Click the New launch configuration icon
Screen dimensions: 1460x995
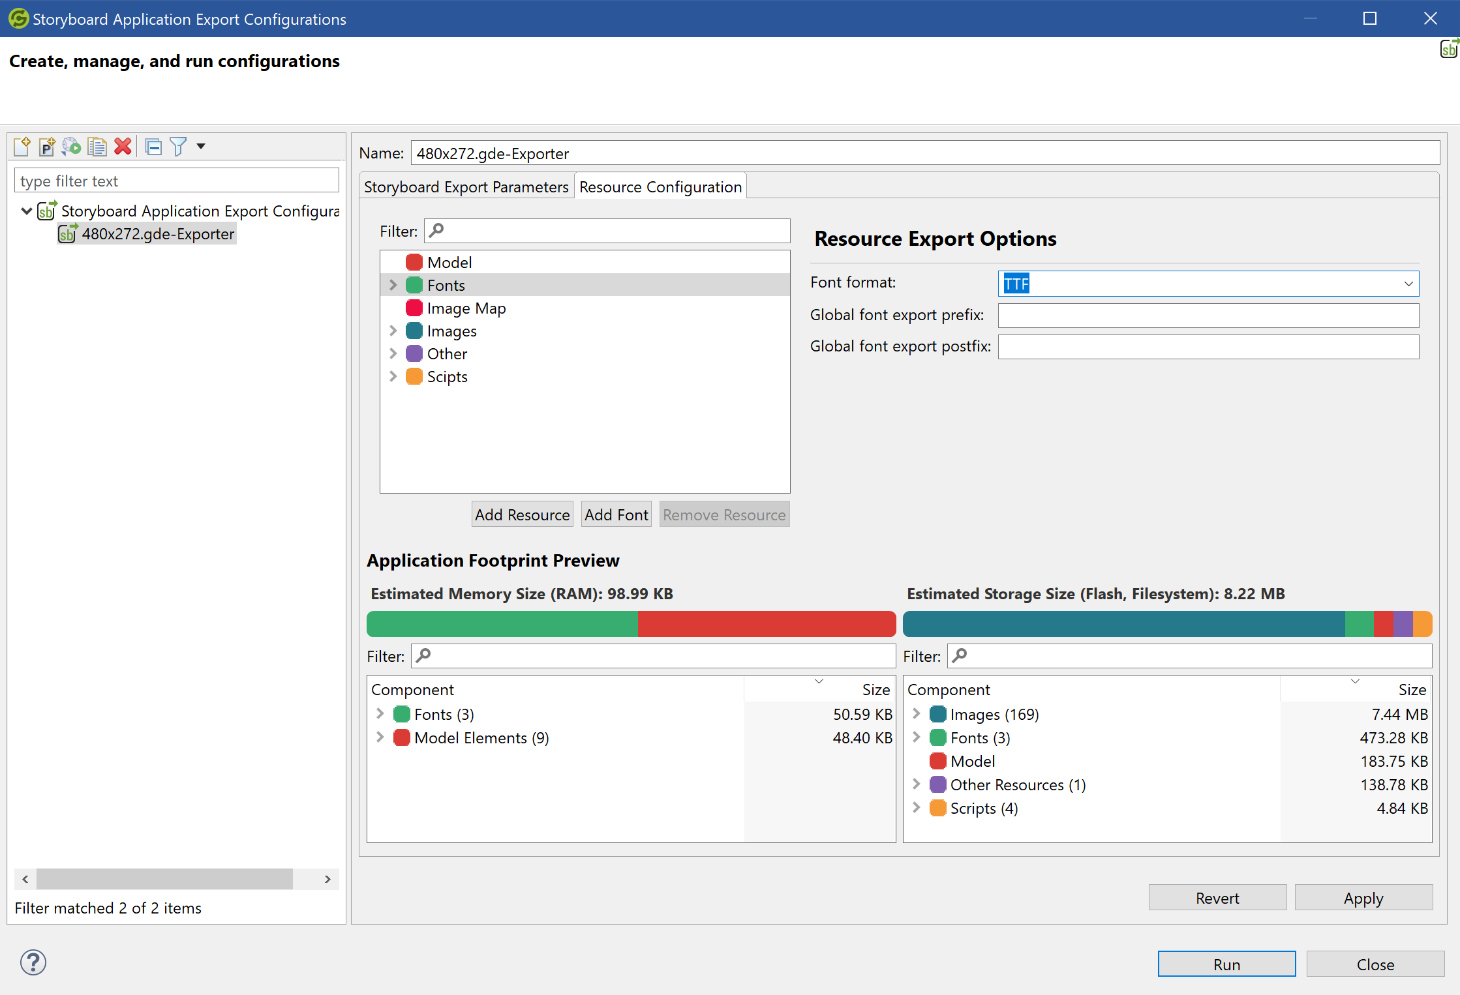point(22,146)
